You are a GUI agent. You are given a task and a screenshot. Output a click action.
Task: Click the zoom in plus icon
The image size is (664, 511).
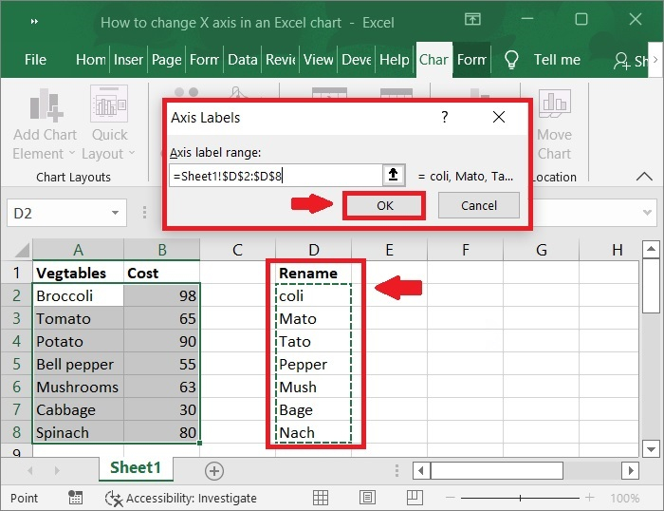tap(589, 498)
